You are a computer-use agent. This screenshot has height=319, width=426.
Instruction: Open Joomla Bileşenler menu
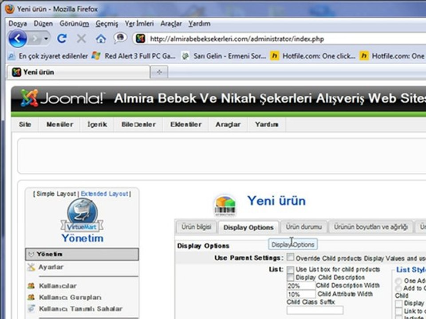138,124
